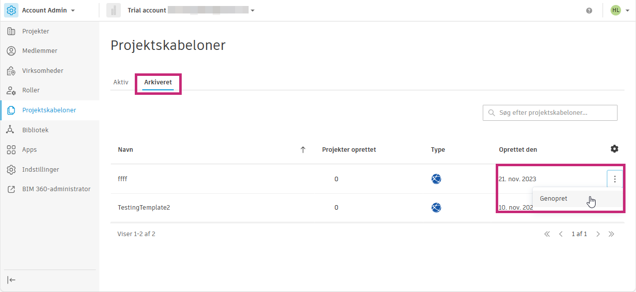Open Medlemmer in the sidebar

[39, 51]
